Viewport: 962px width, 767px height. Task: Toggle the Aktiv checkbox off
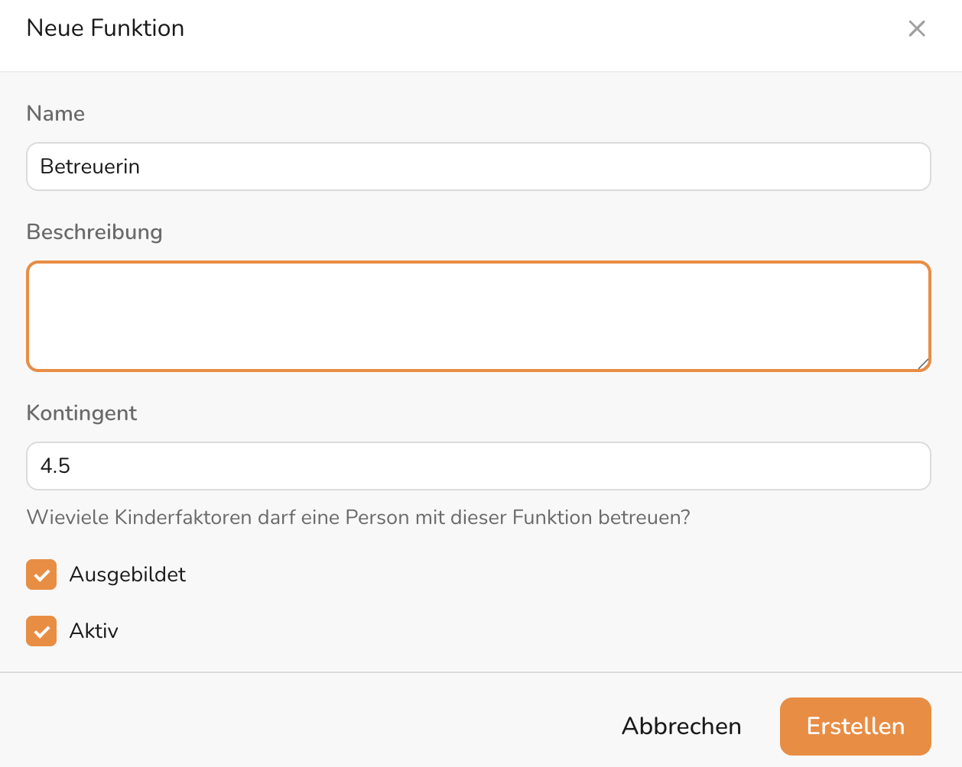[x=41, y=631]
